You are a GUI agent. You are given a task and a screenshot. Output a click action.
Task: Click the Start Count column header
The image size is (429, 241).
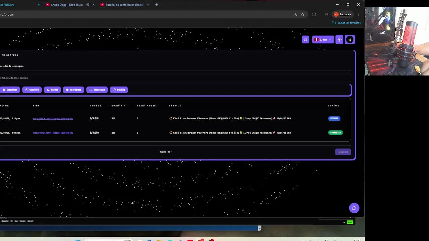pyautogui.click(x=146, y=105)
